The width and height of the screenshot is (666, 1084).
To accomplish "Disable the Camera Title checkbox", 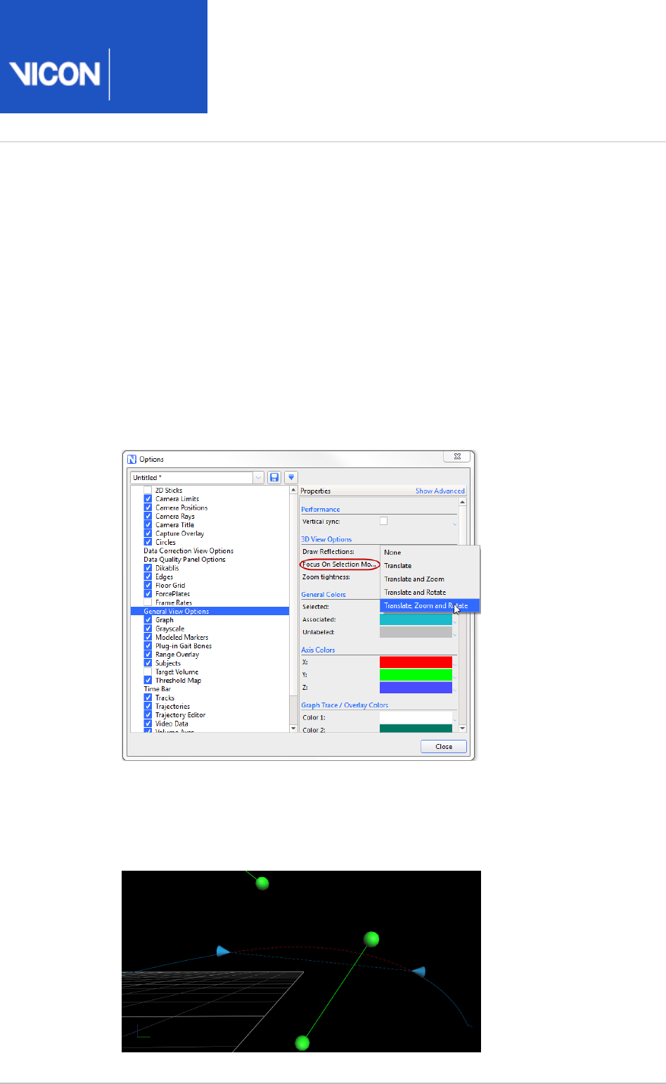I will tap(148, 524).
